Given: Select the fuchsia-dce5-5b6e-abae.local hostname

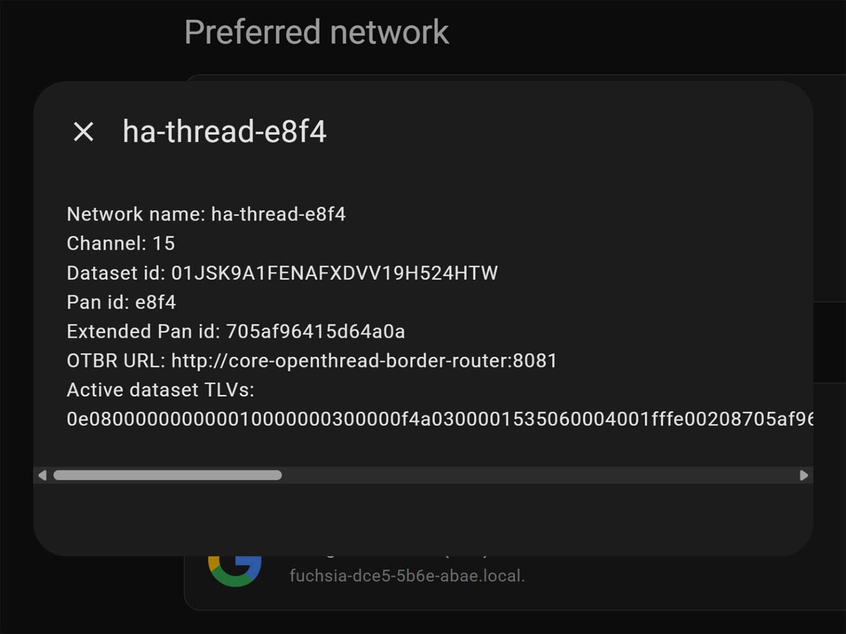Looking at the screenshot, I should tap(406, 576).
